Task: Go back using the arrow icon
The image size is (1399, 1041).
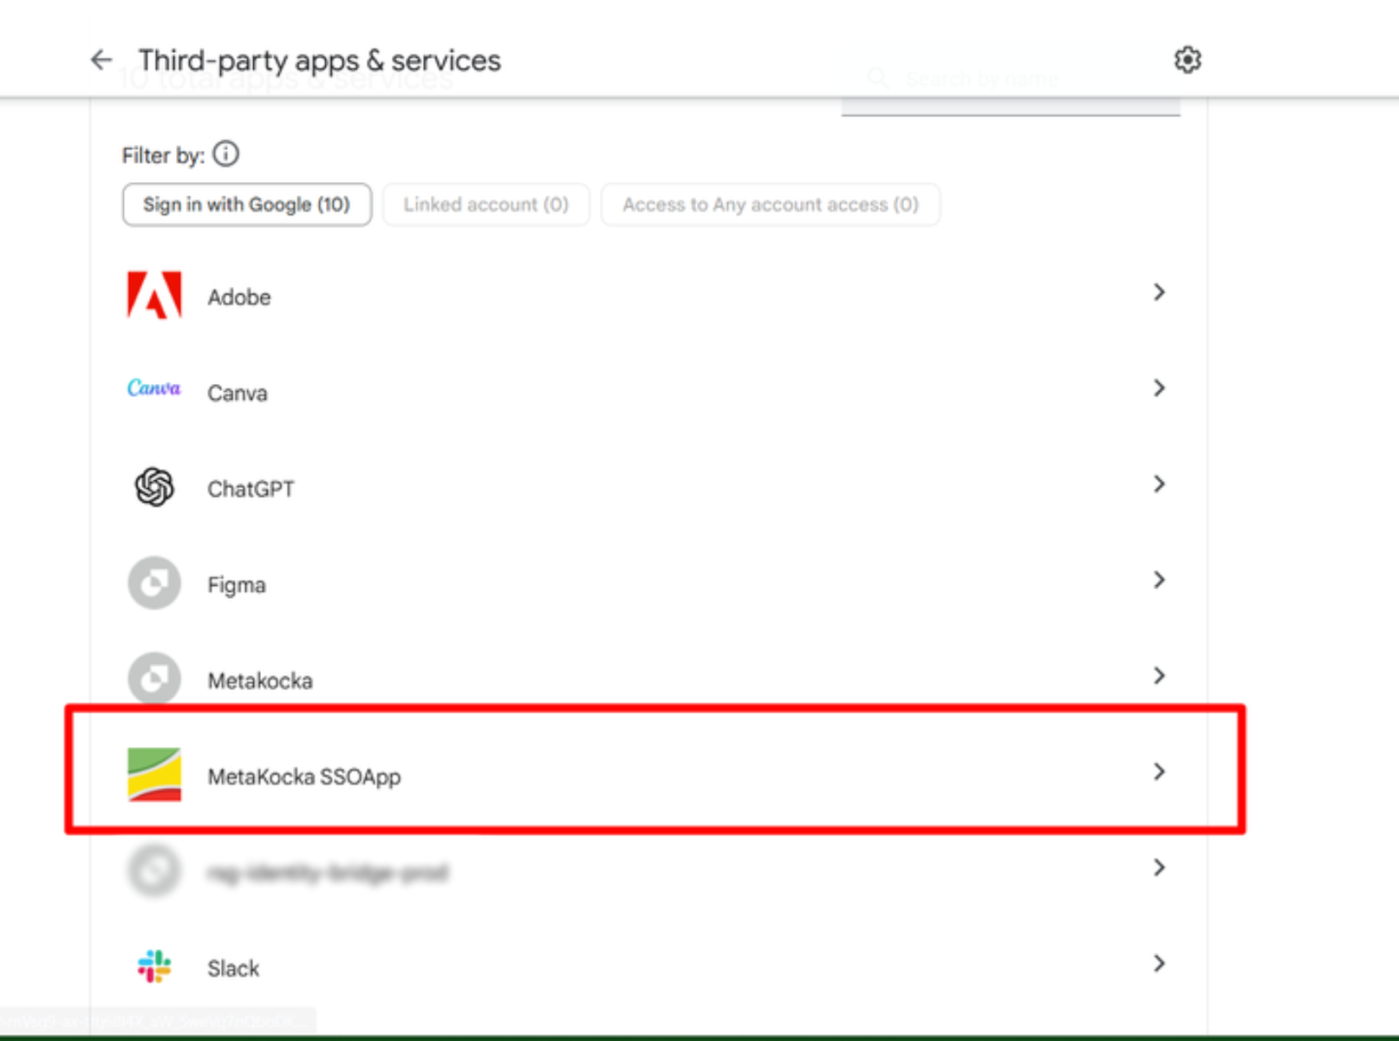Action: point(101,60)
